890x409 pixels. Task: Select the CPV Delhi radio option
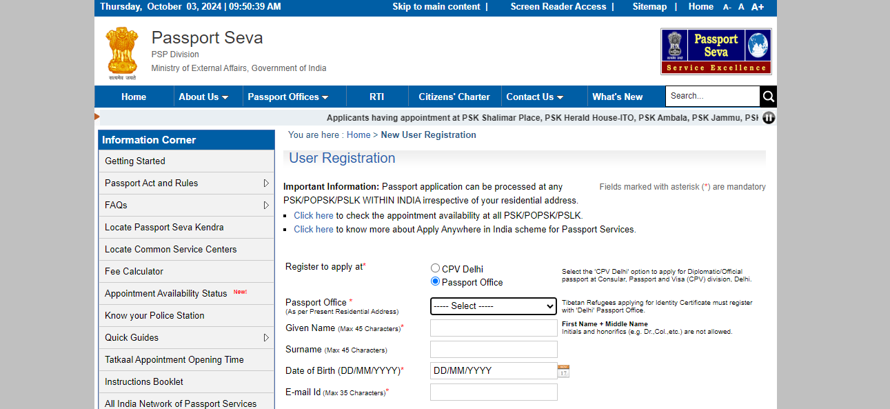(x=435, y=268)
